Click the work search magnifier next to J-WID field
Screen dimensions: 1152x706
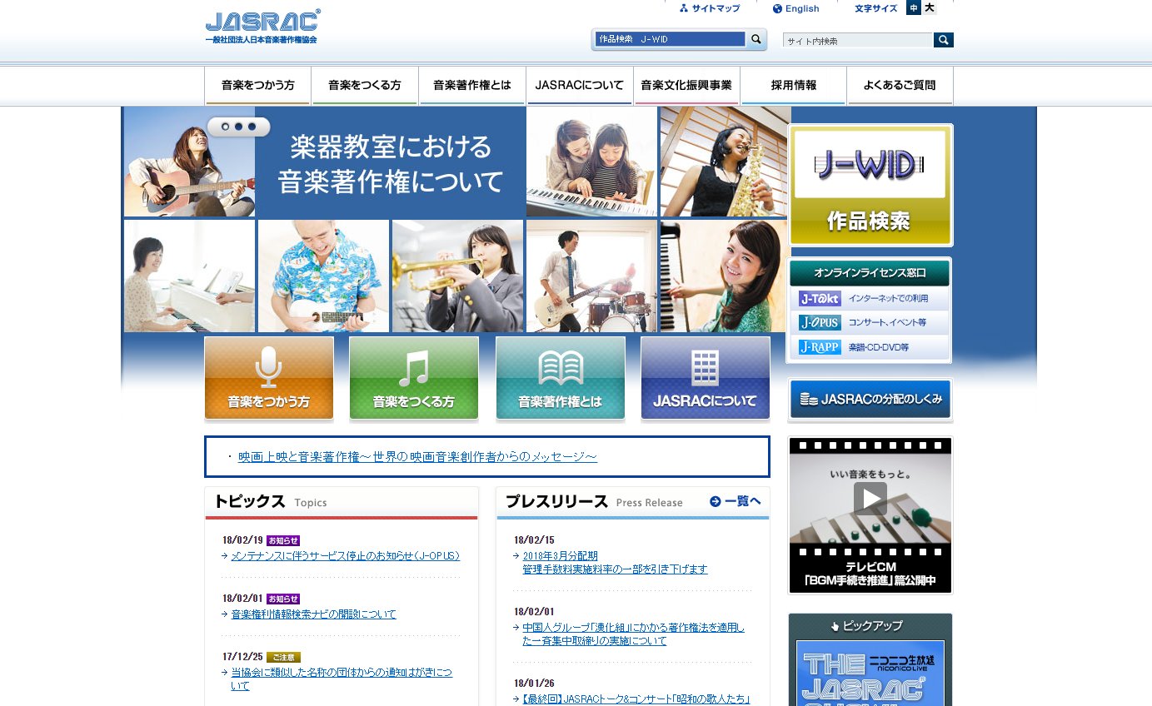pos(755,38)
